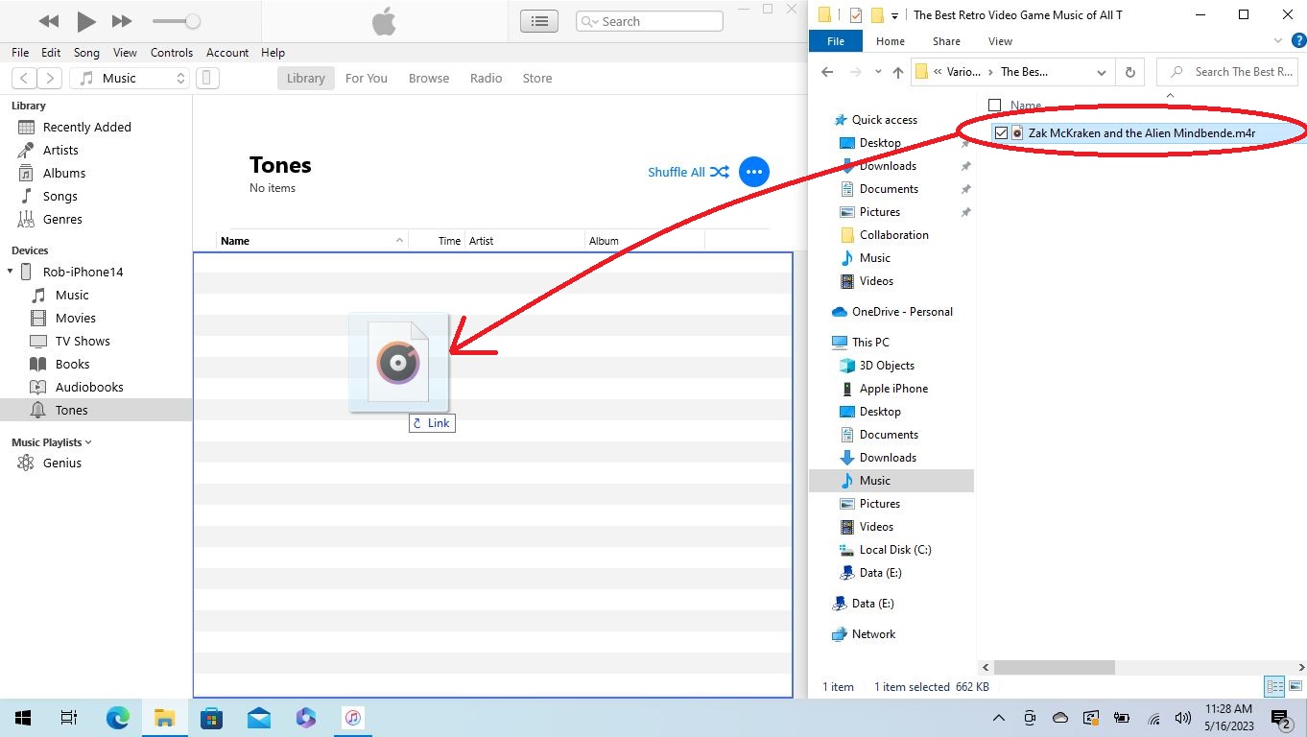Click the iTunes Previous track button

click(x=49, y=21)
